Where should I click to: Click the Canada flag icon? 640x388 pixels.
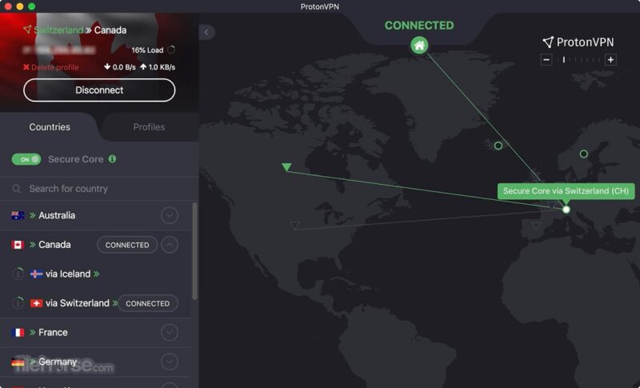tap(18, 245)
